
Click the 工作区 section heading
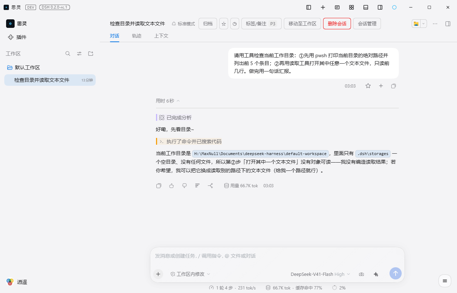13,54
